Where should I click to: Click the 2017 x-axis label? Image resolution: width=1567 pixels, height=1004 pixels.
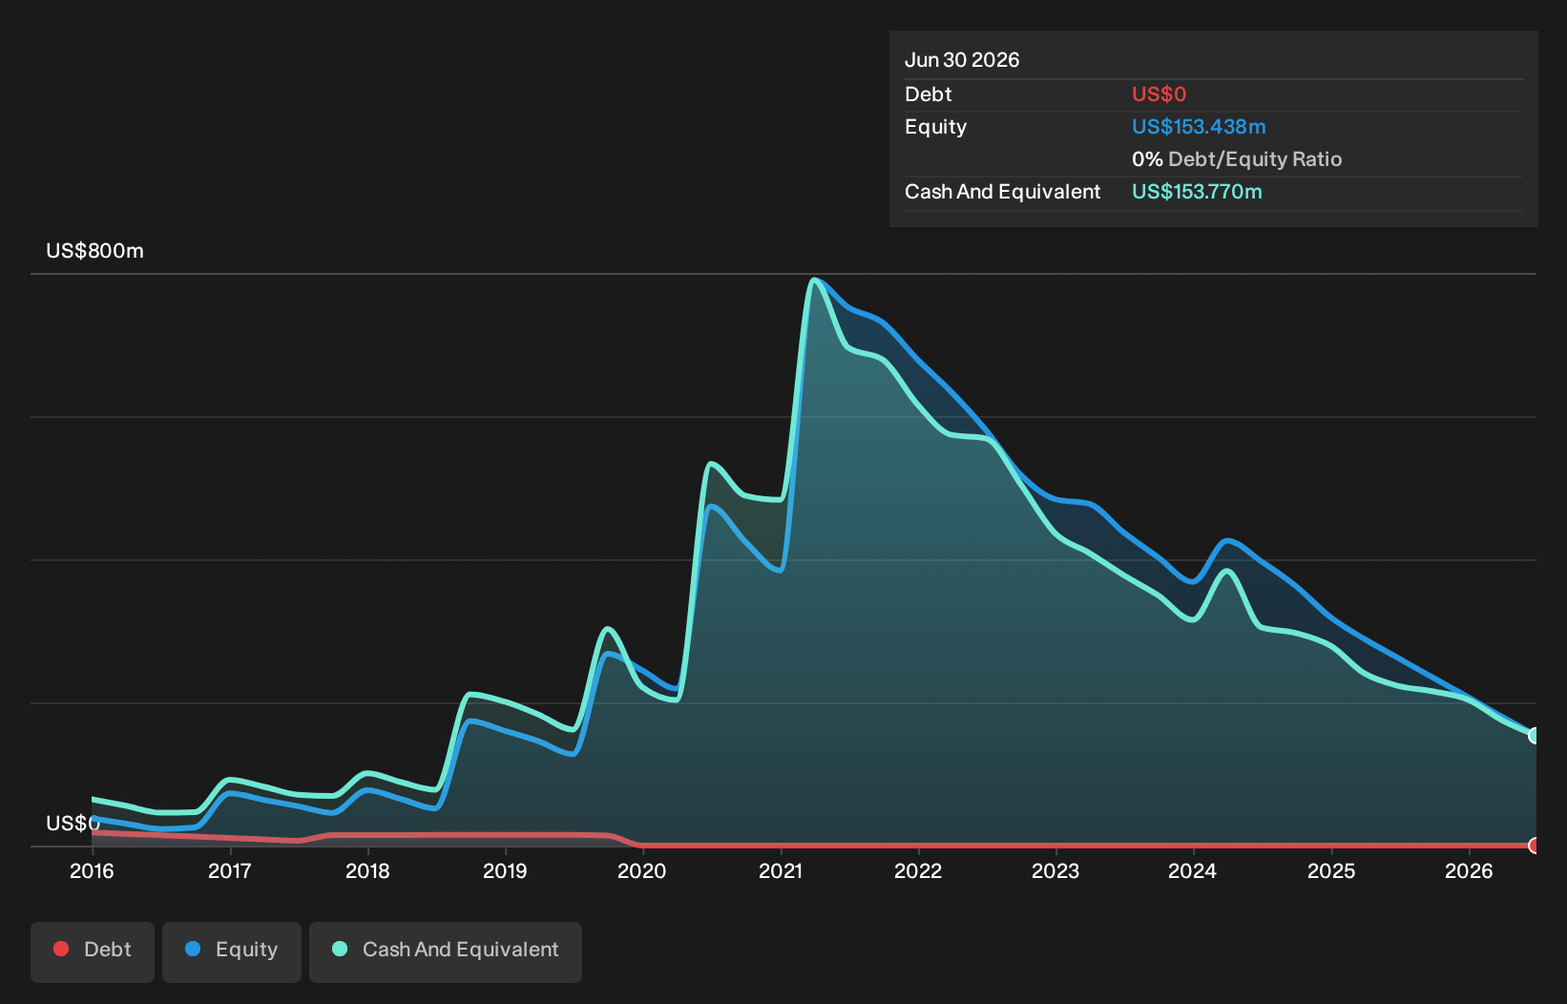tap(230, 870)
